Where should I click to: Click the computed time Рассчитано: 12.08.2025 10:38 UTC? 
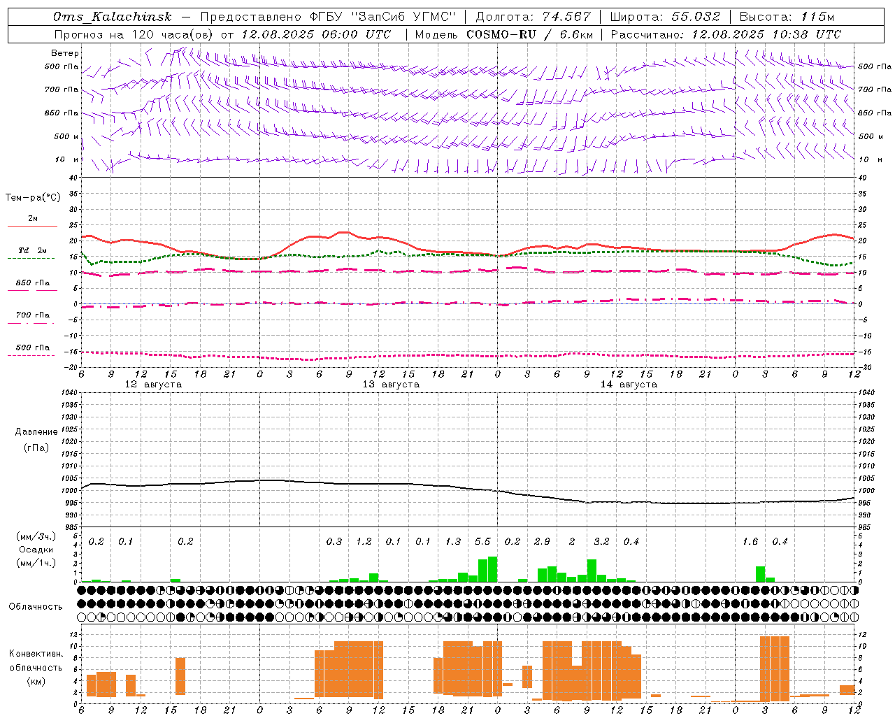click(x=726, y=34)
